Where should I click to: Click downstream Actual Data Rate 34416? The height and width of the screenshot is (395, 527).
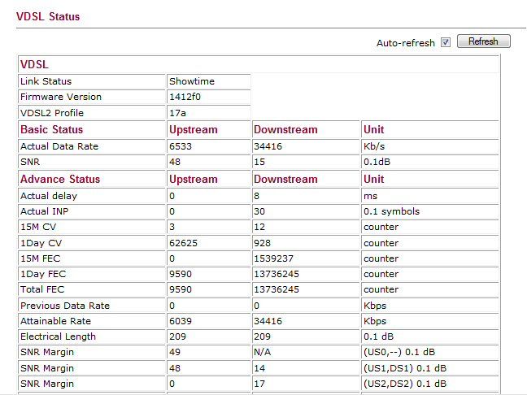[x=268, y=146]
